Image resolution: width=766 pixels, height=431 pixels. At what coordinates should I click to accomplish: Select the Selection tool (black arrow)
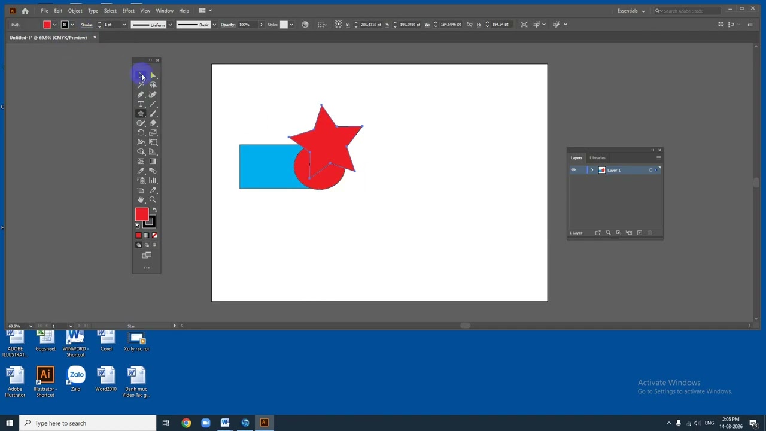(141, 75)
